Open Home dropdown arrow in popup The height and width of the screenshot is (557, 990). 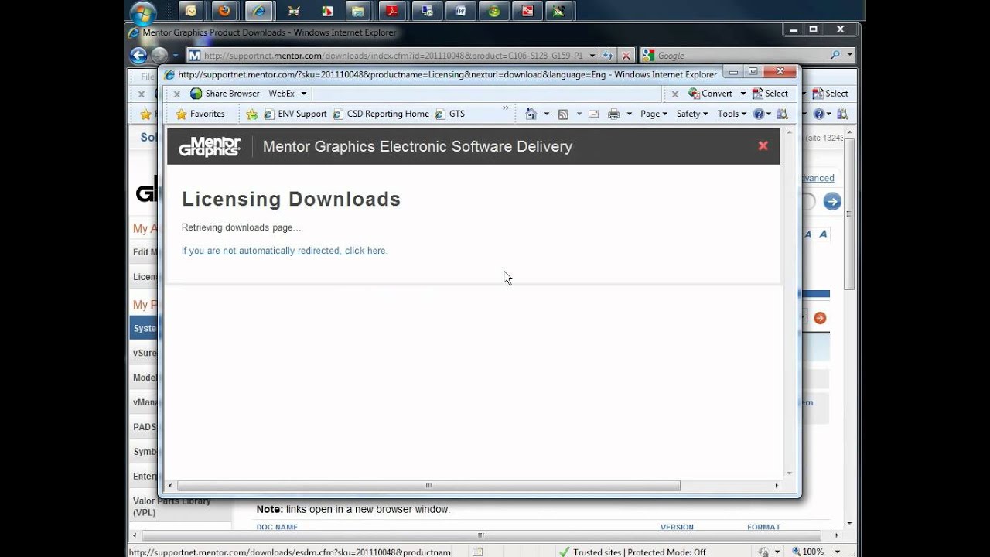(546, 114)
